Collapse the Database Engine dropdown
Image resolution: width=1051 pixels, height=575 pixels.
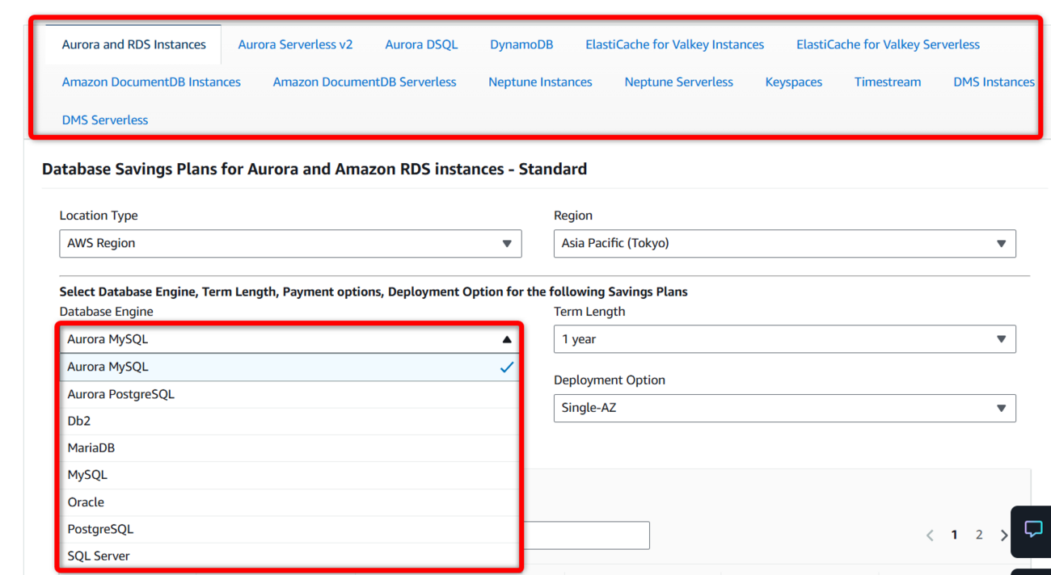tap(290, 339)
